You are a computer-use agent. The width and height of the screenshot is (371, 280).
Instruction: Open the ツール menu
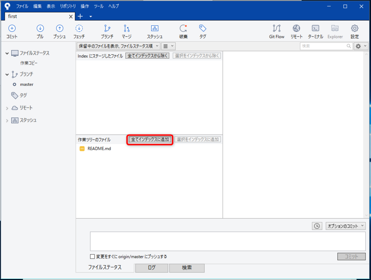point(99,7)
